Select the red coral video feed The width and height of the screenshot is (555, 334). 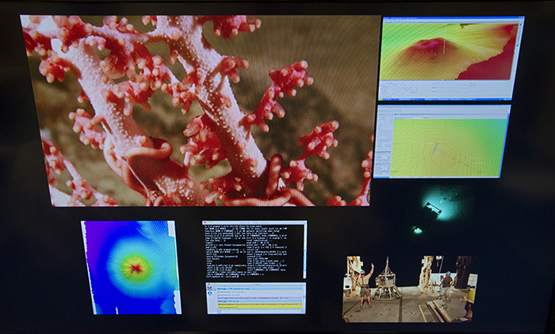click(x=201, y=110)
